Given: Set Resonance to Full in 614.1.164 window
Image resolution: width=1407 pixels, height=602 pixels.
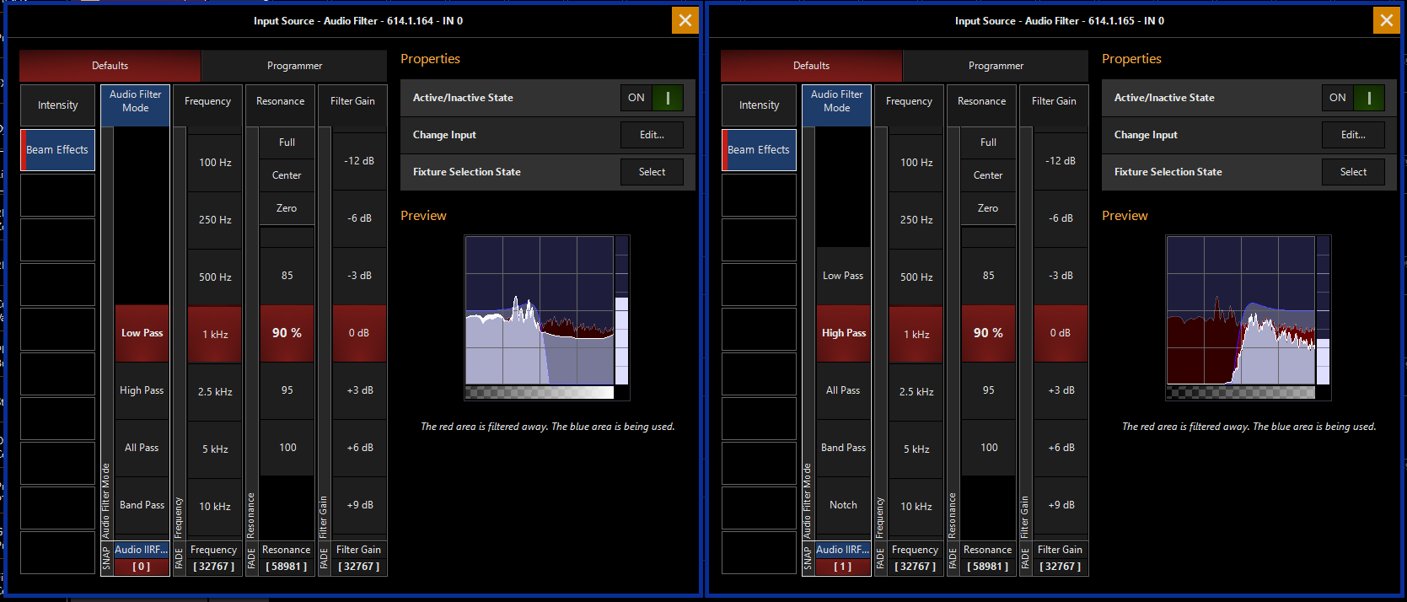Looking at the screenshot, I should click(287, 142).
